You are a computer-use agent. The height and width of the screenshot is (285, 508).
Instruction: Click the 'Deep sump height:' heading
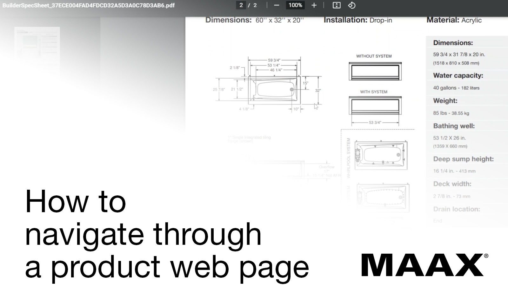(464, 159)
